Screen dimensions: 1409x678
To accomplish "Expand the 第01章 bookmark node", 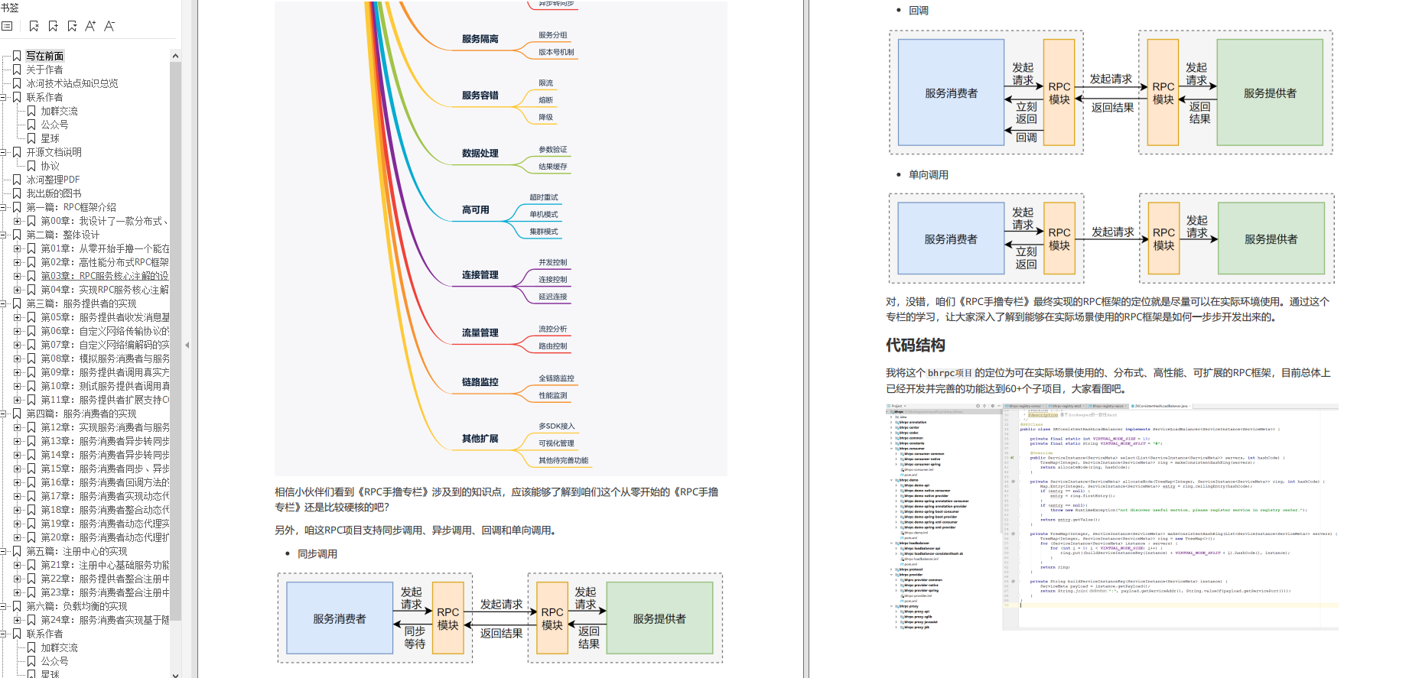I will pos(17,248).
